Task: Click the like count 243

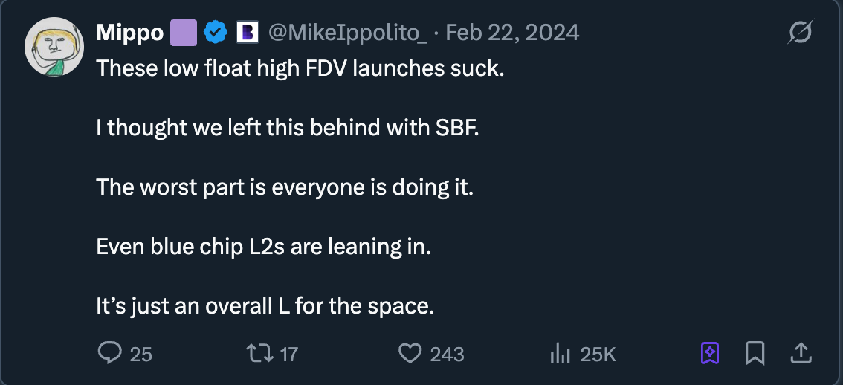Action: point(447,355)
